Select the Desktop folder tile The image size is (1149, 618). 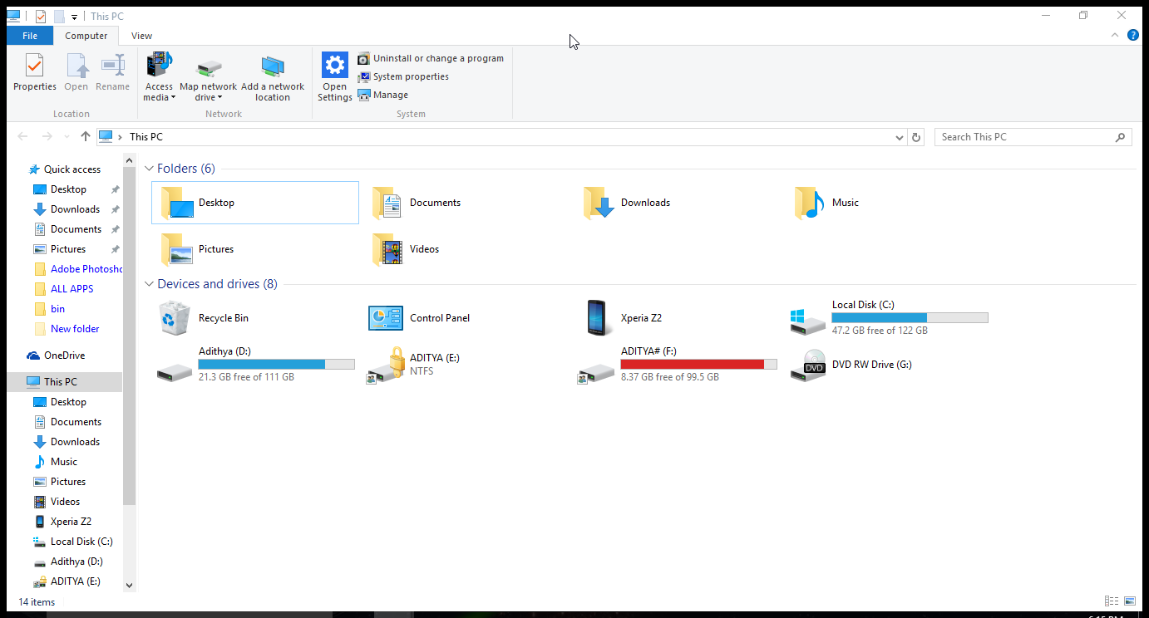tap(255, 203)
